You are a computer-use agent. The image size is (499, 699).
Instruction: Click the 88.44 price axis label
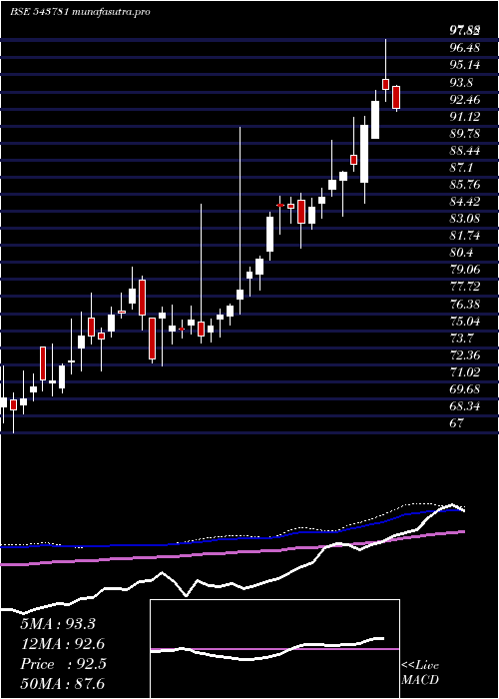(x=465, y=150)
